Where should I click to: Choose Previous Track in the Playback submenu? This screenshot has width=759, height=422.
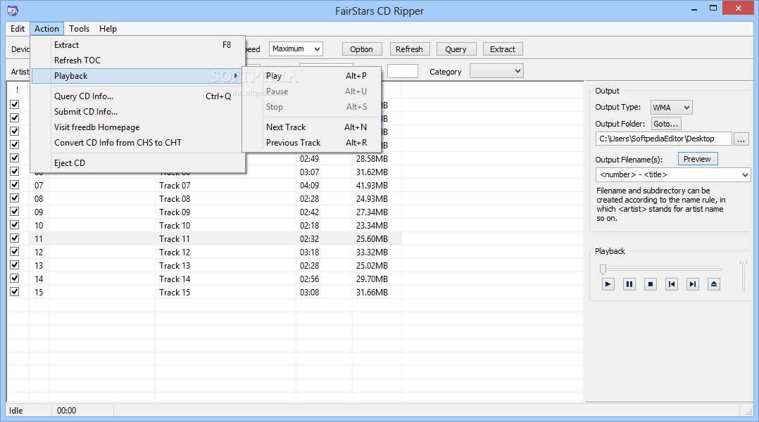click(312, 143)
